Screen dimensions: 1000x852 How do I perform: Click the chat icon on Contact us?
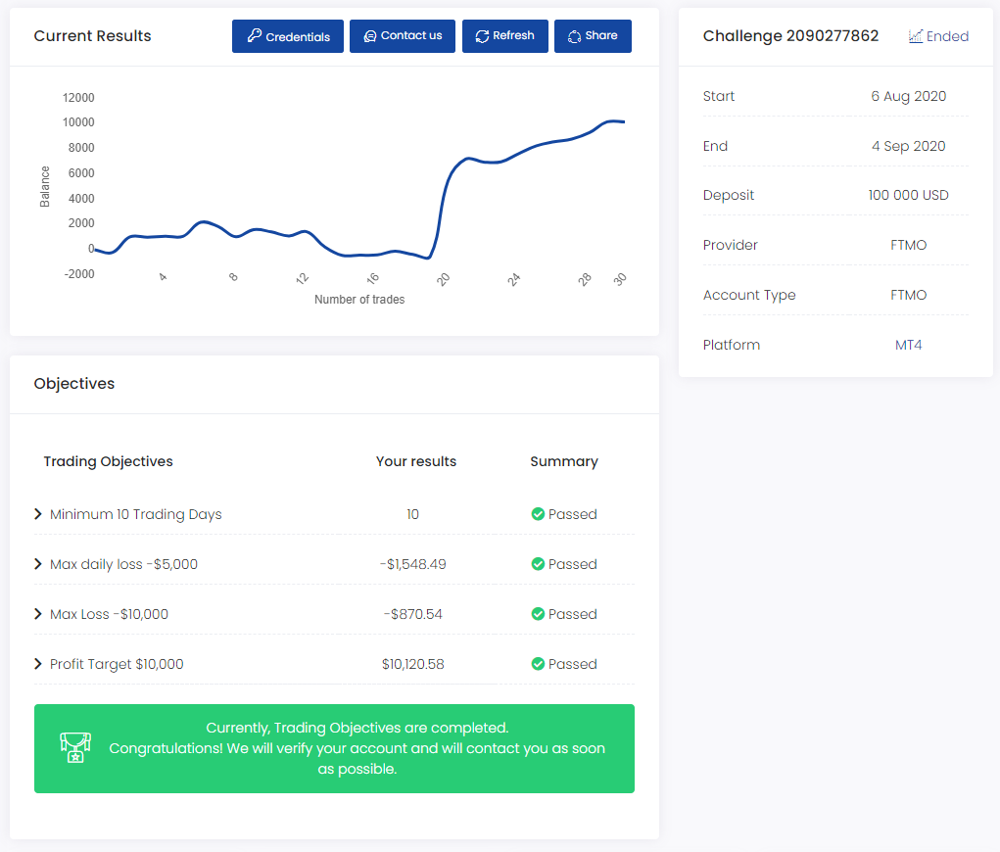(369, 36)
